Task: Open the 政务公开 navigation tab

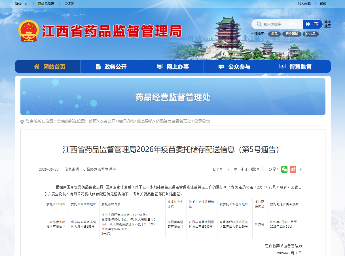Action: (111, 67)
